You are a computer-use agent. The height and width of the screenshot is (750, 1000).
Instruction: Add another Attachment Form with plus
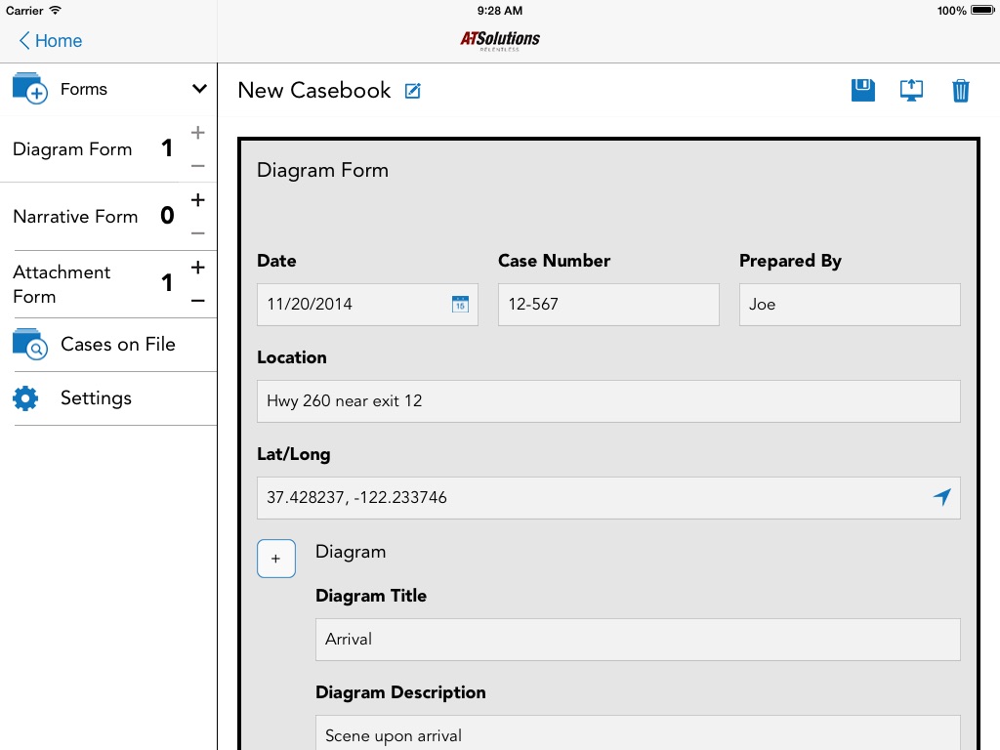pos(197,268)
